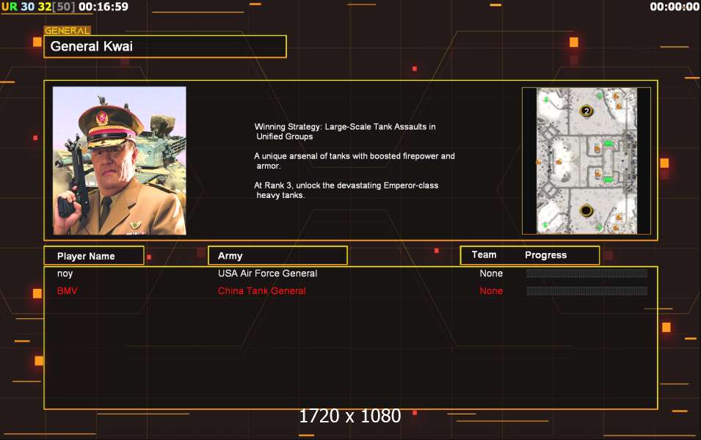The image size is (701, 440).
Task: Click the General Kwai name field
Action: (165, 46)
